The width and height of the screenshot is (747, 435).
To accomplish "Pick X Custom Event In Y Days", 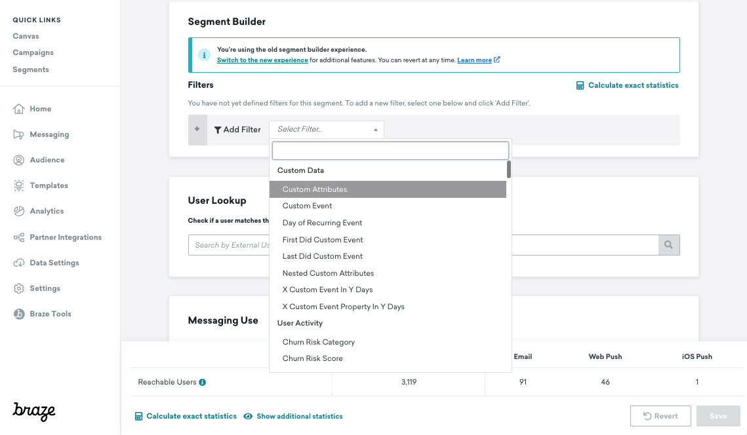I will point(327,290).
